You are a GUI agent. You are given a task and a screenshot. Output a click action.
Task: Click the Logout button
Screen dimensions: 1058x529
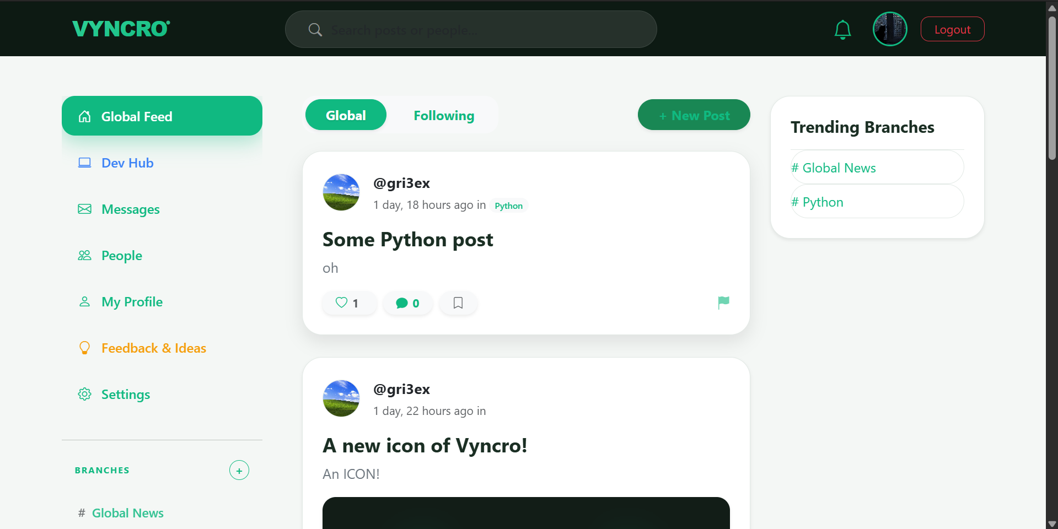click(x=952, y=29)
